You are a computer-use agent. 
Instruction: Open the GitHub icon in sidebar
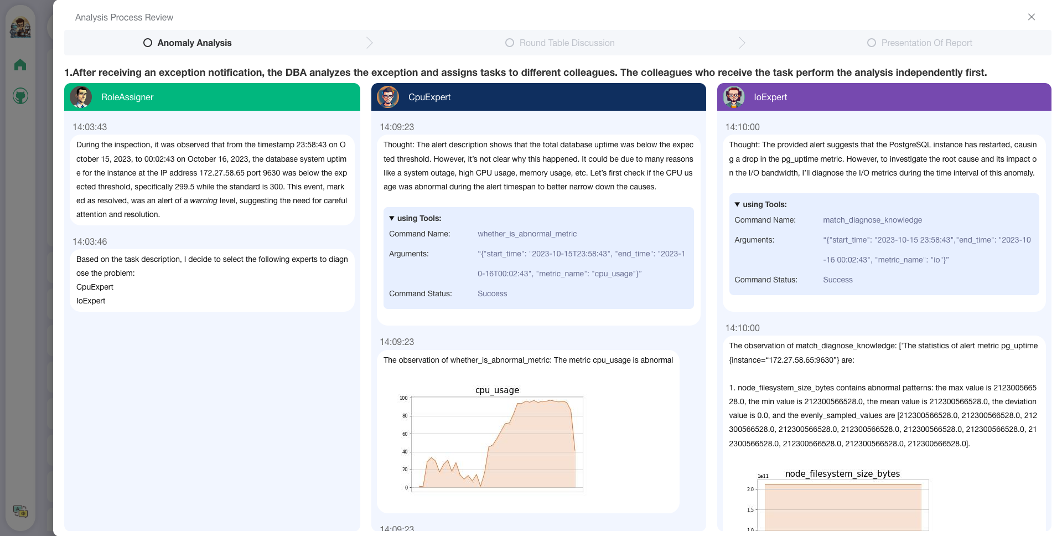tap(20, 96)
